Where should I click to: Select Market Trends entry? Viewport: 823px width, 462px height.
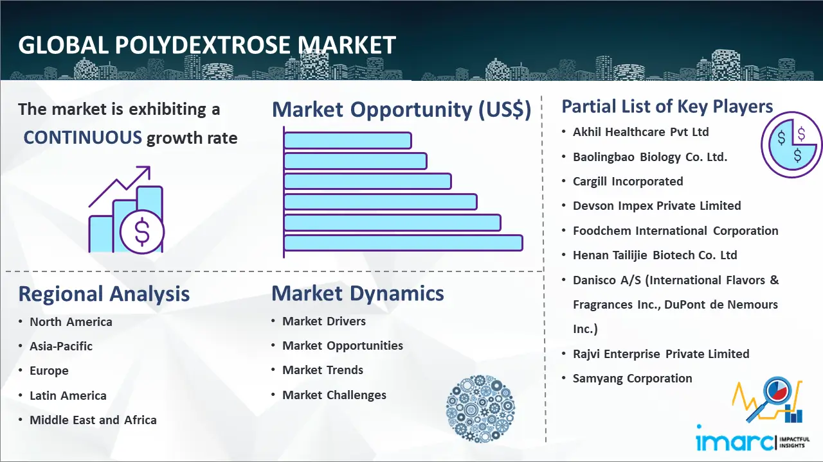coord(323,370)
